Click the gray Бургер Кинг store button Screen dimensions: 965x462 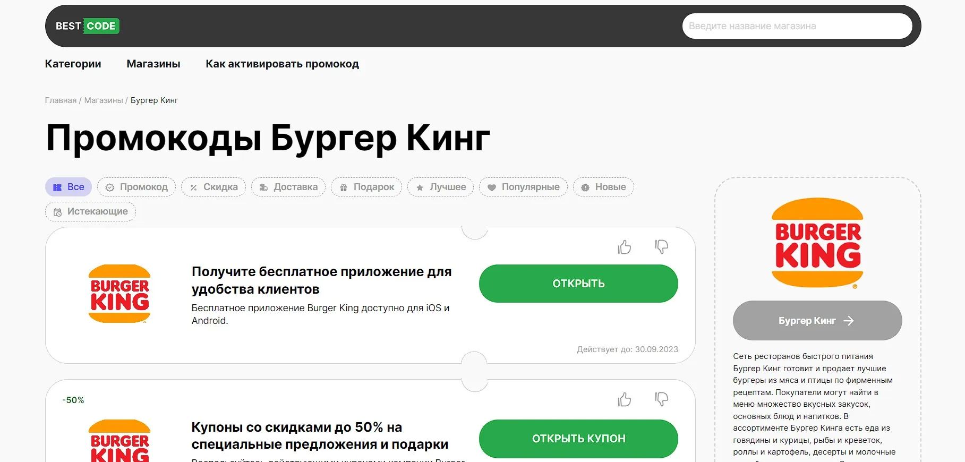click(817, 321)
